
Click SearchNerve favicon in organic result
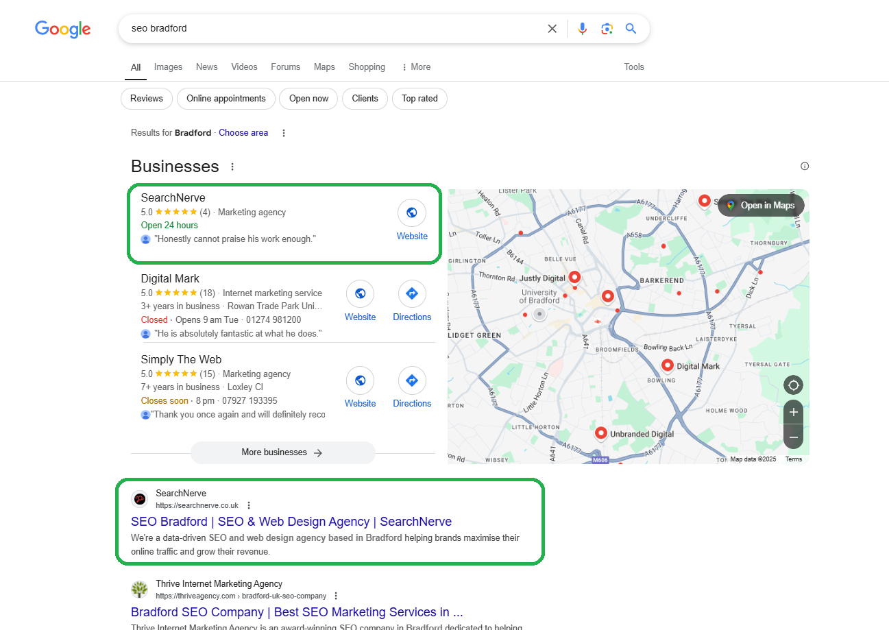[x=140, y=499]
